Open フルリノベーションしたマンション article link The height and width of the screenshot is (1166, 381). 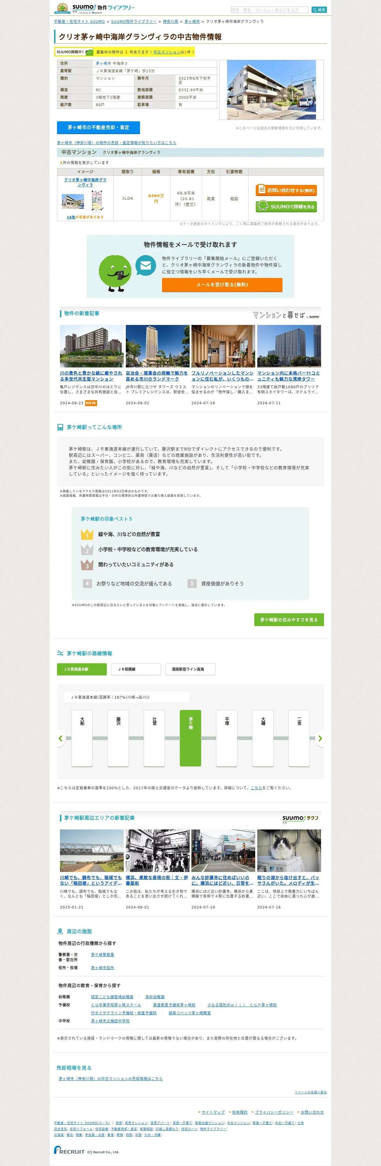pyautogui.click(x=222, y=376)
